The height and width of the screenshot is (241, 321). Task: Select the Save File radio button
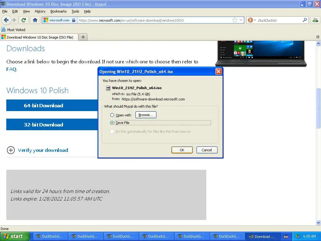tap(112, 123)
